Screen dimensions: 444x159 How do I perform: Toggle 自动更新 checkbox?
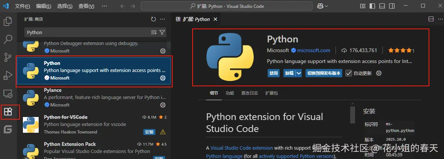[349, 73]
